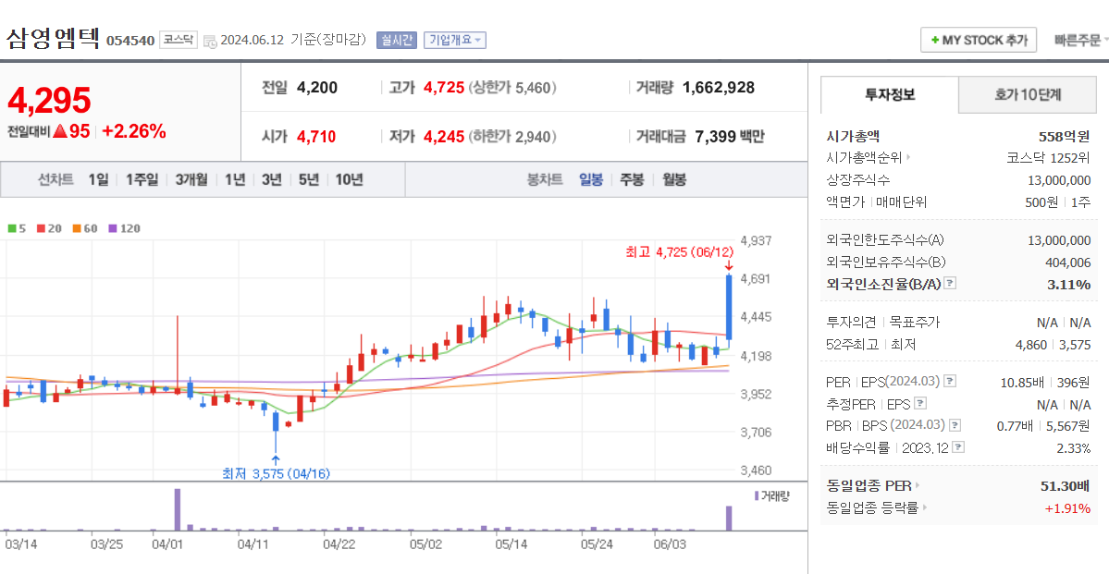The height and width of the screenshot is (574, 1109).
Task: Expand the 빠른주문 dropdown
Action: tap(1080, 41)
